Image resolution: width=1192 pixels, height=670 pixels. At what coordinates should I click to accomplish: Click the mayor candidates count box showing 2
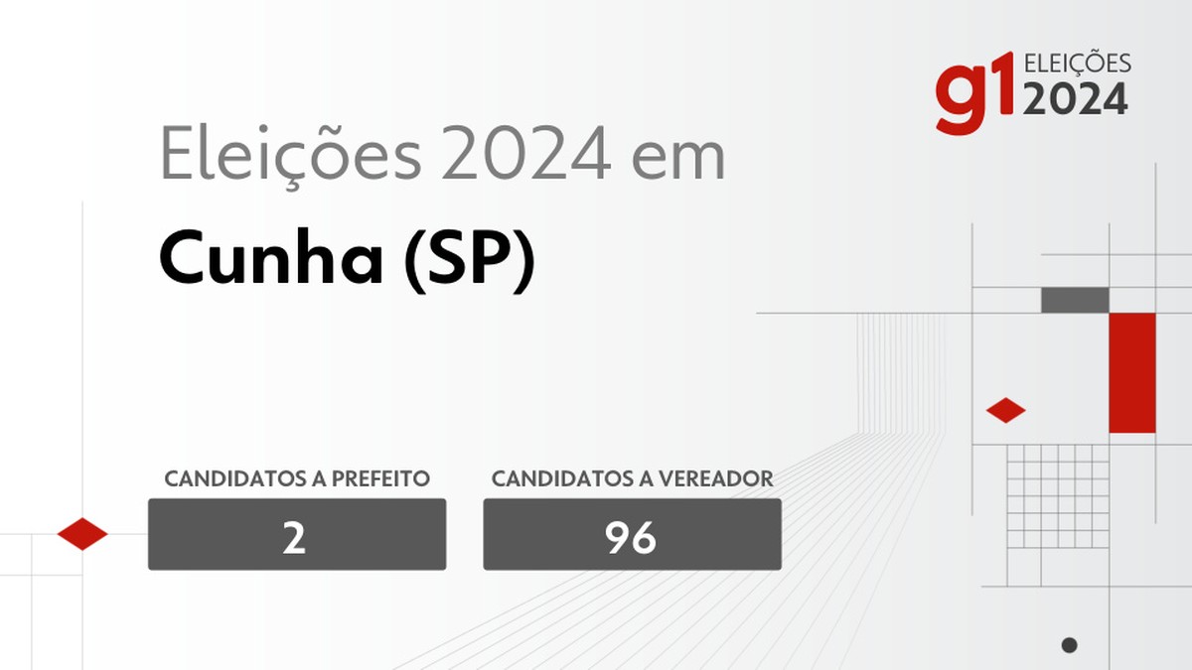(297, 534)
